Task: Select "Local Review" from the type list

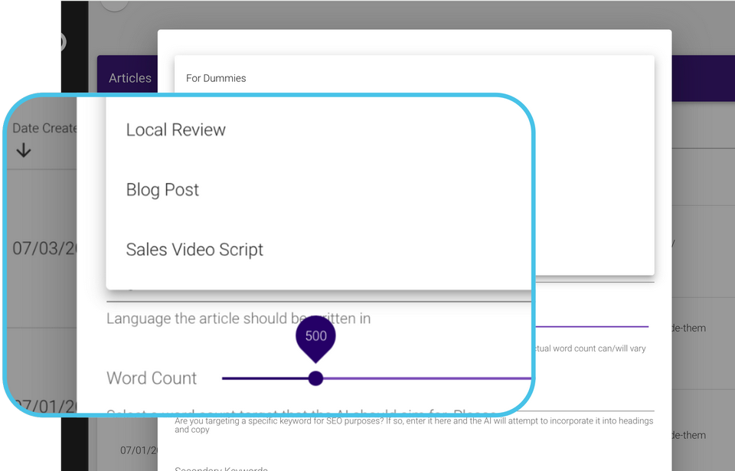Action: pyautogui.click(x=175, y=129)
